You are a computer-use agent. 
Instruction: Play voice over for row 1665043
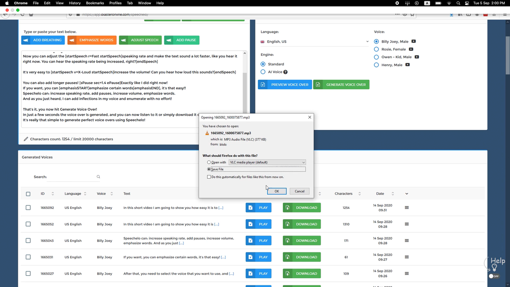259,241
